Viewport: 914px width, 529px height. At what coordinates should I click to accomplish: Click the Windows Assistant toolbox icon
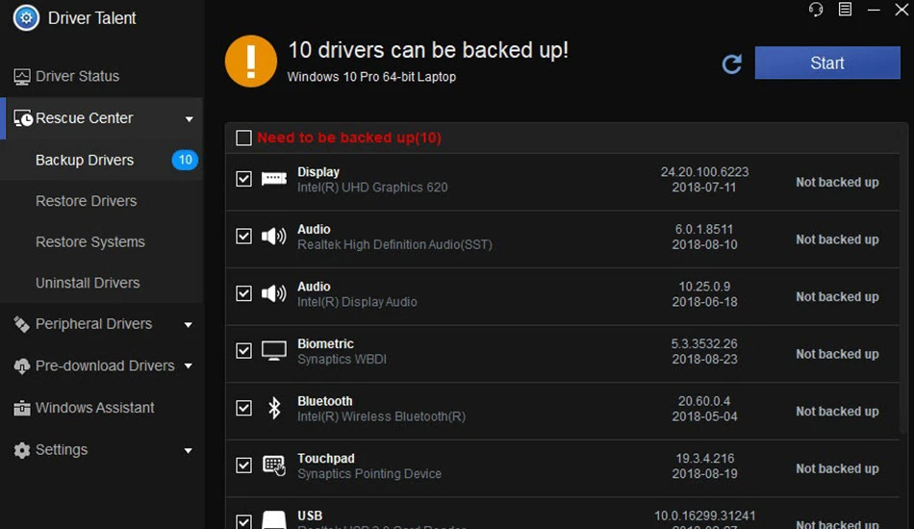tap(21, 408)
